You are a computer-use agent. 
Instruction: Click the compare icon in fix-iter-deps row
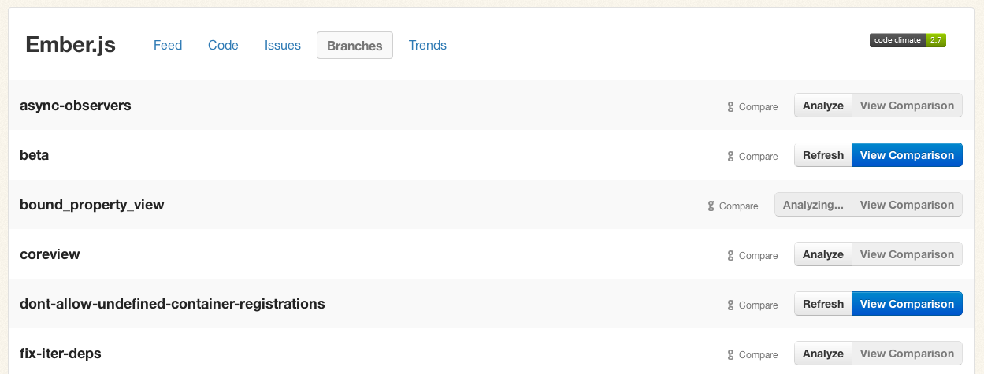click(x=730, y=355)
